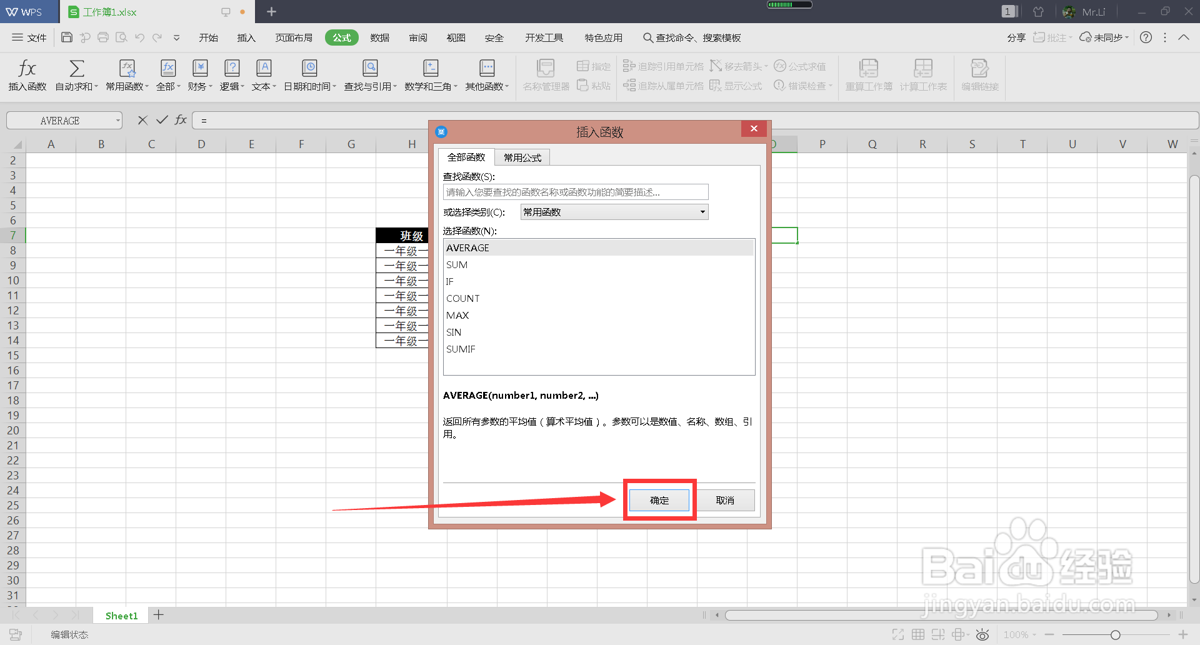1200x645 pixels.
Task: Open the 数学和三角 math functions icon
Action: click(431, 67)
